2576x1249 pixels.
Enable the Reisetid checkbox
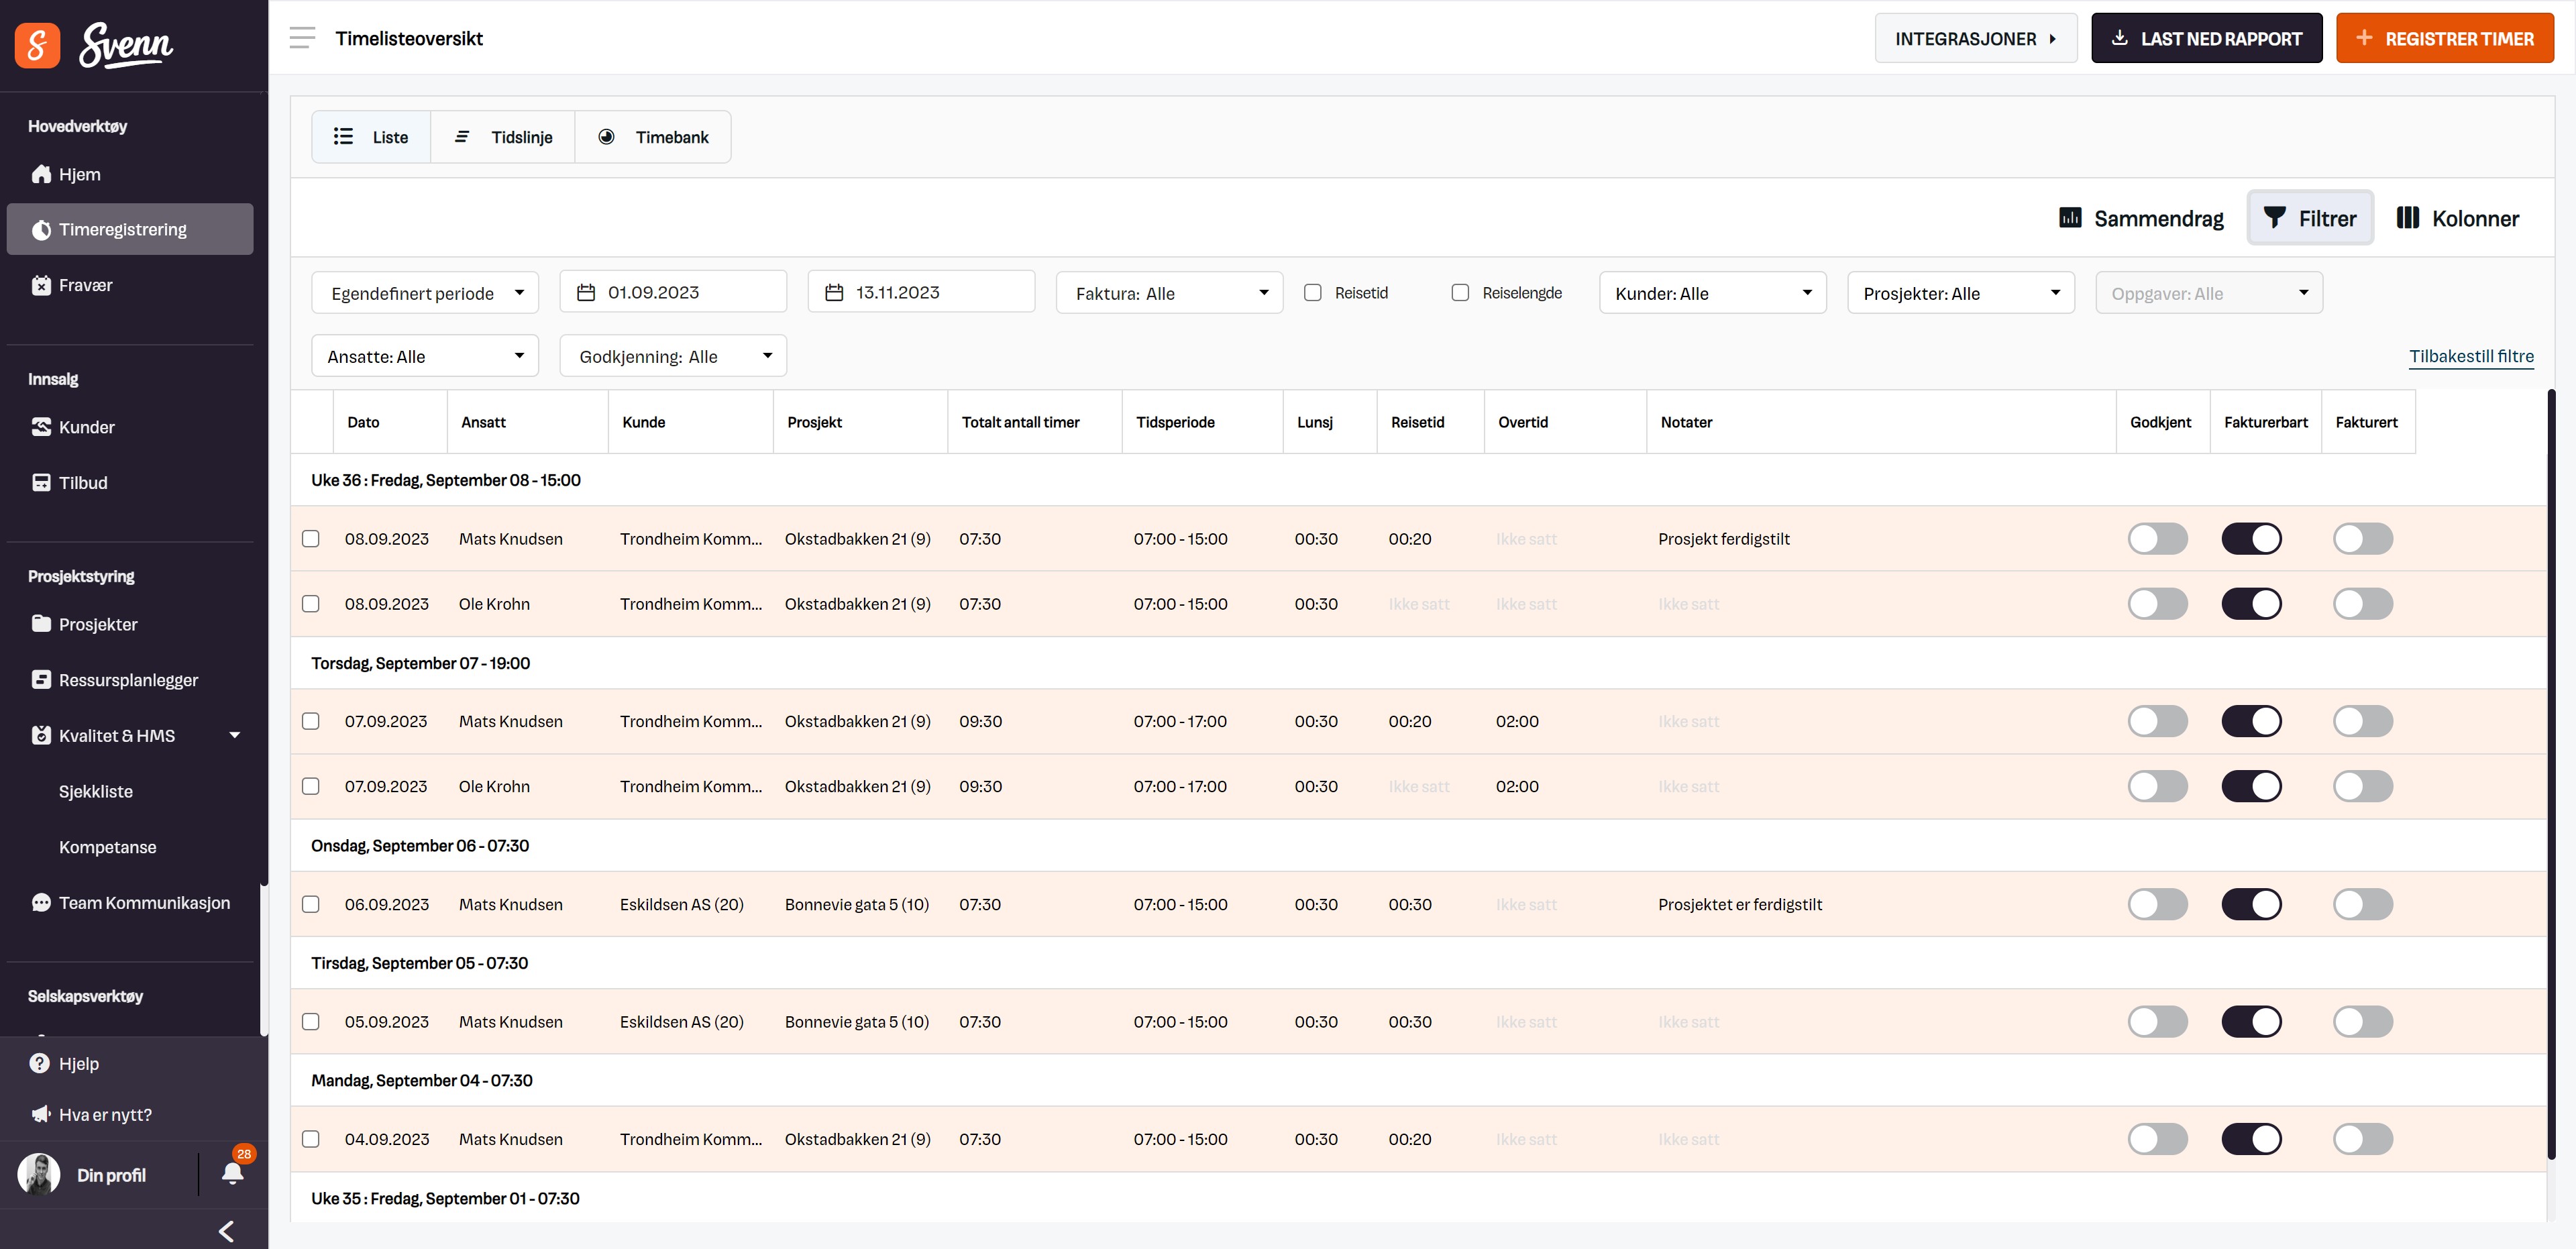pyautogui.click(x=1313, y=292)
